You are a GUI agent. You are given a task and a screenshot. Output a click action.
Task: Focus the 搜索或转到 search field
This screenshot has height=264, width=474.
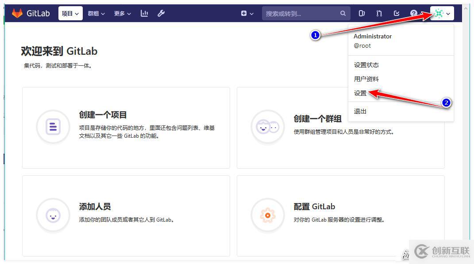point(306,14)
